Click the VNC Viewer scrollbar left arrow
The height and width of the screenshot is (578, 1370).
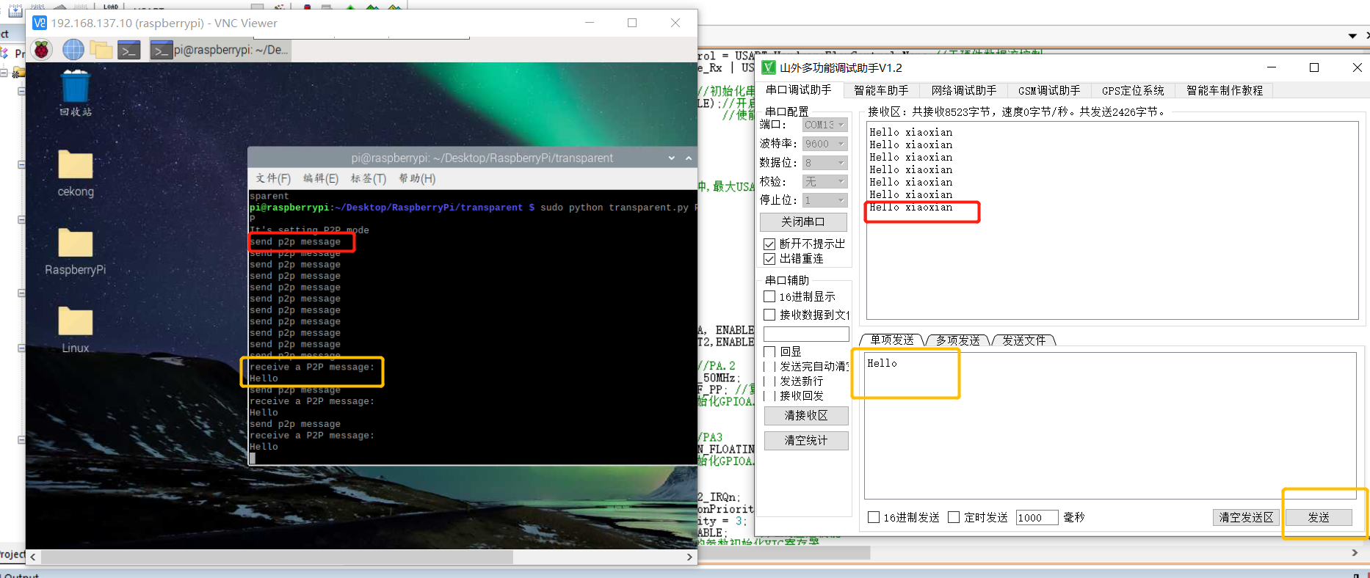pyautogui.click(x=33, y=557)
